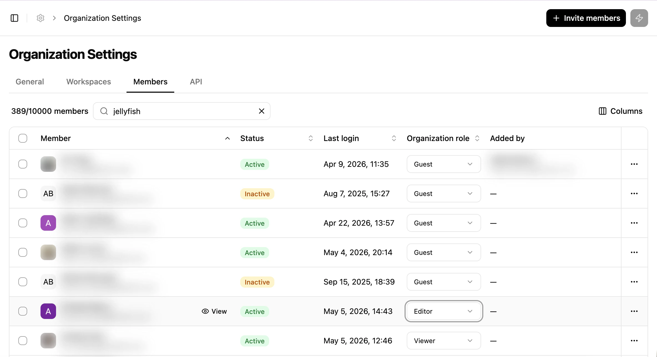This screenshot has height=357, width=657.
Task: Open more actions for Editor row
Action: [634, 311]
